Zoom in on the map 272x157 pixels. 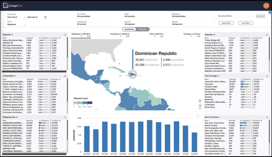tap(200, 105)
